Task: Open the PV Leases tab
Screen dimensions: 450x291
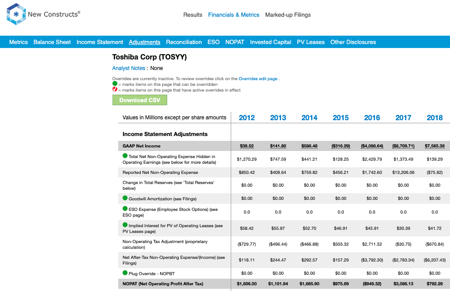Action: click(x=311, y=42)
